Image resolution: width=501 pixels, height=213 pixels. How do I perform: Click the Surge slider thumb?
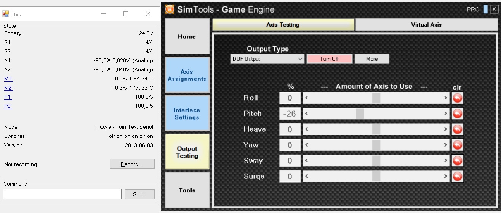pyautogui.click(x=376, y=176)
